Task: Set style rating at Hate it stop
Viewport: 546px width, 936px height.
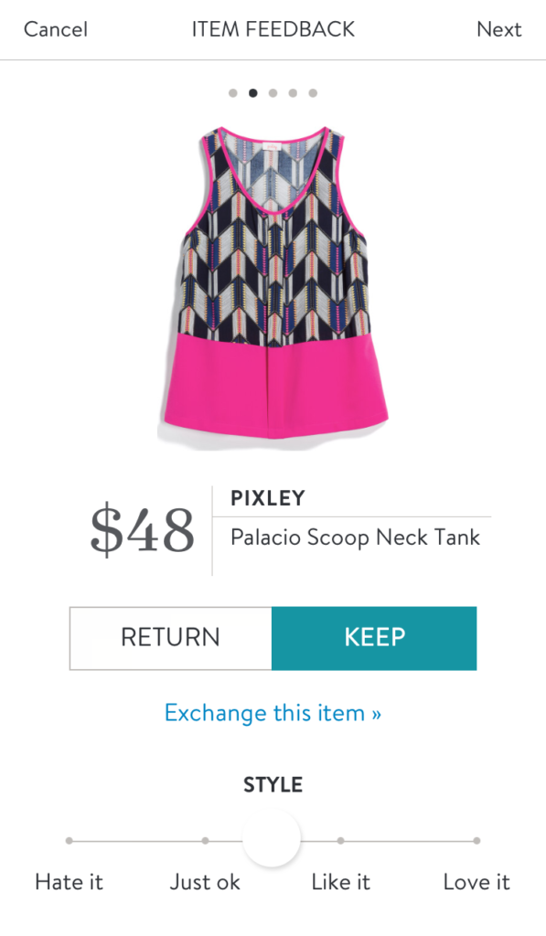Action: point(70,841)
